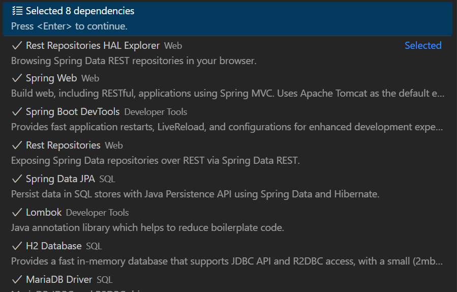The width and height of the screenshot is (457, 292).
Task: Click the SQL tag next to H2 Database
Action: (x=94, y=246)
